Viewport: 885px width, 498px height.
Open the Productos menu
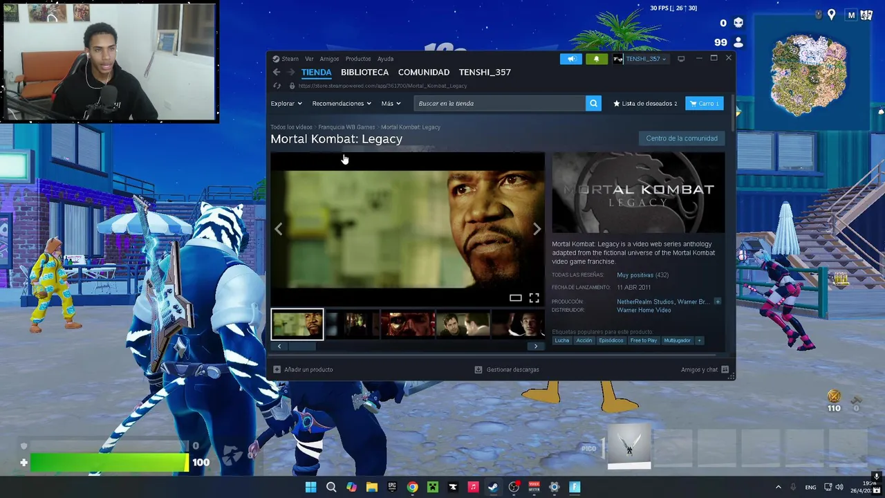click(358, 59)
